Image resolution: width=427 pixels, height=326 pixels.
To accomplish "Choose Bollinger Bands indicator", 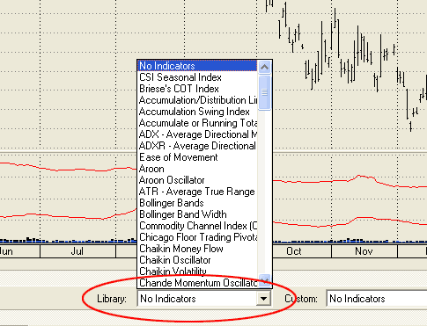I will coord(197,203).
